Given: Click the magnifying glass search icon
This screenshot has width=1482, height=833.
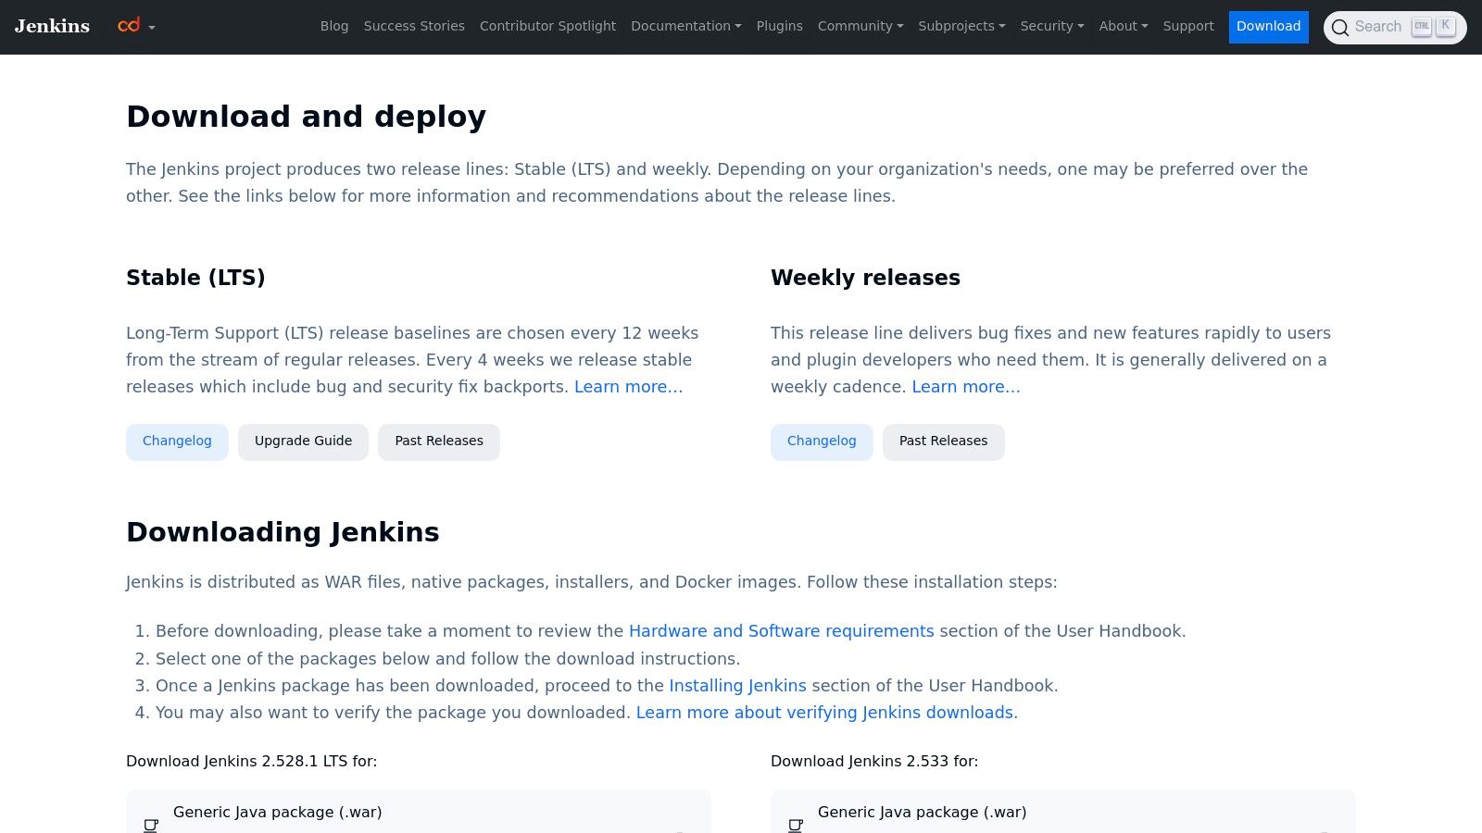Looking at the screenshot, I should click(x=1339, y=28).
